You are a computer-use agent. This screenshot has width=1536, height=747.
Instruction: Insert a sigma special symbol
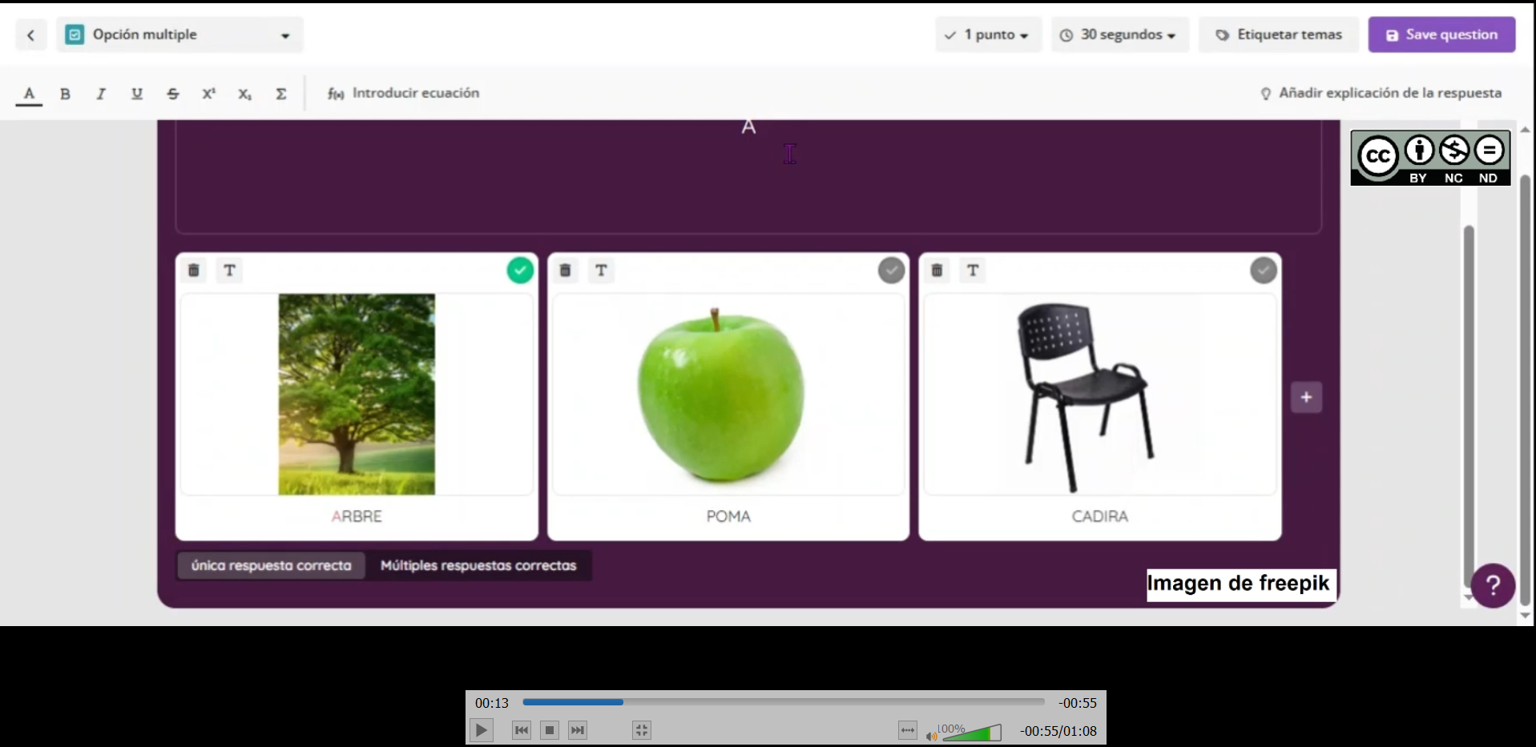click(x=281, y=94)
